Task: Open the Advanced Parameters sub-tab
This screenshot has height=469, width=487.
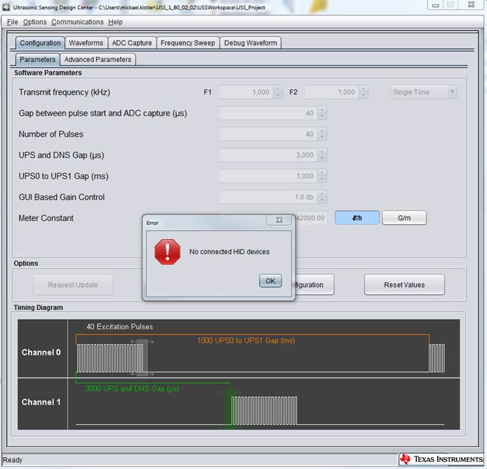Action: click(x=98, y=60)
